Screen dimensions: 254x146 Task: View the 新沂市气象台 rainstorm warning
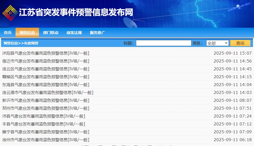[x=46, y=101]
